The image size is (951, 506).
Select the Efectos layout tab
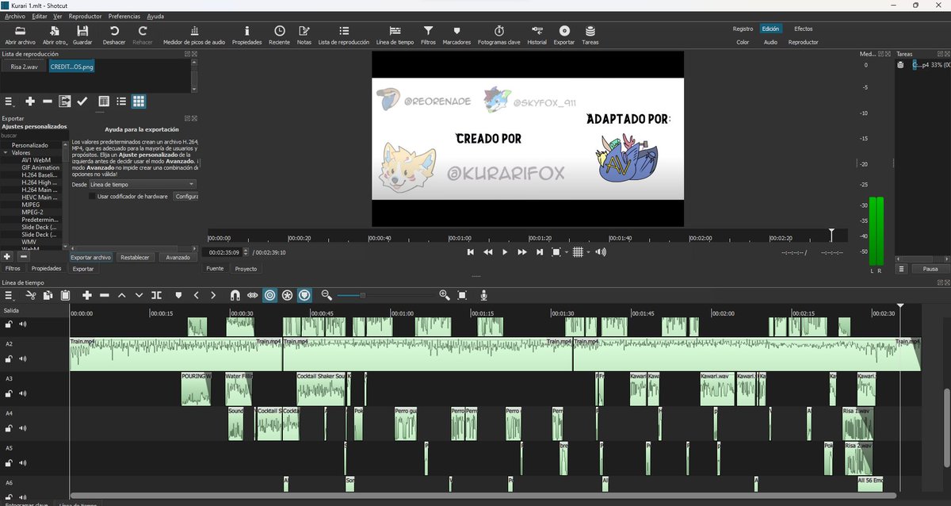(x=804, y=29)
